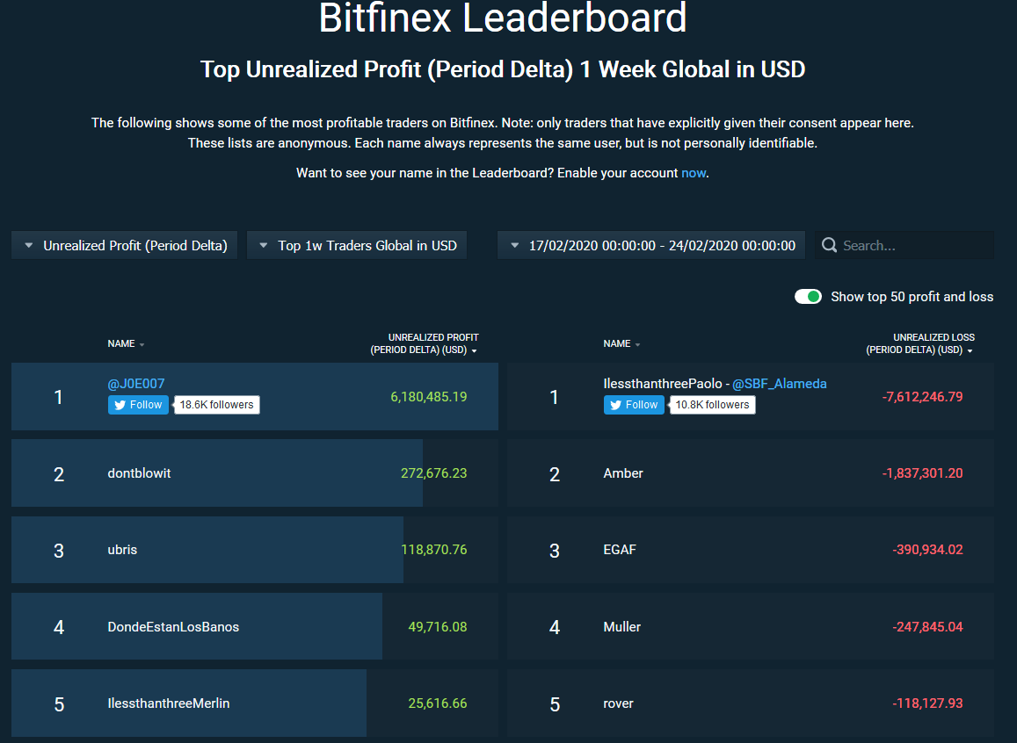
Task: Click the 18.6K followers count badge
Action: tap(216, 405)
